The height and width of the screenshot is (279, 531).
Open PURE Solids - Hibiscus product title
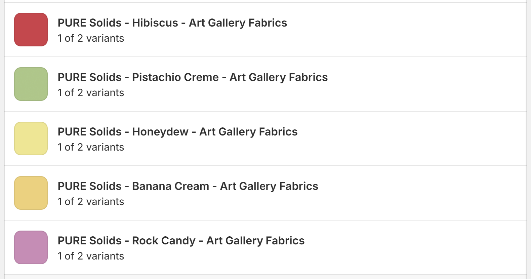pos(172,23)
